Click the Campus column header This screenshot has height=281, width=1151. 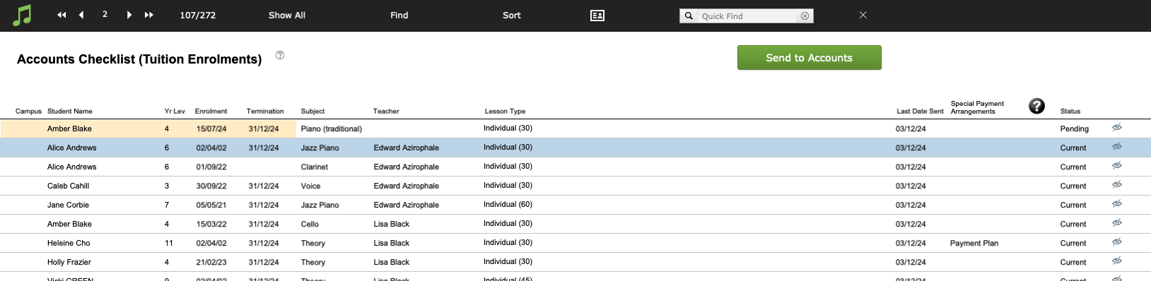(28, 111)
